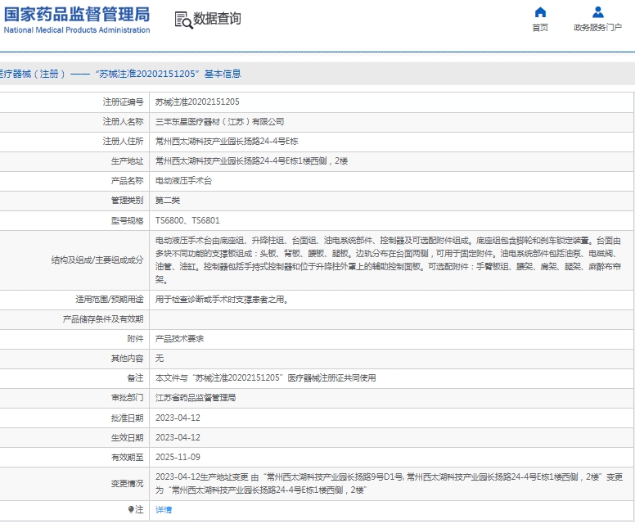Click the 备注 remark text
The image size is (635, 524).
click(x=266, y=378)
